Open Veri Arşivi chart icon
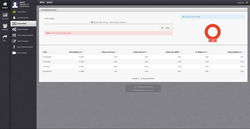The height and width of the screenshot is (129, 250). pos(5,16)
